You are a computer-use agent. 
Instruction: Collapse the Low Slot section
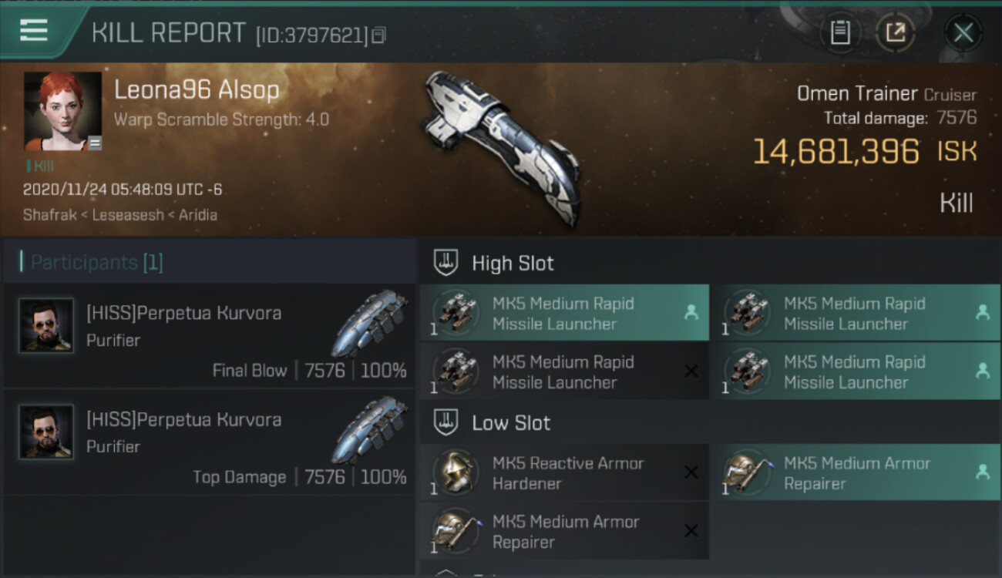pyautogui.click(x=446, y=422)
